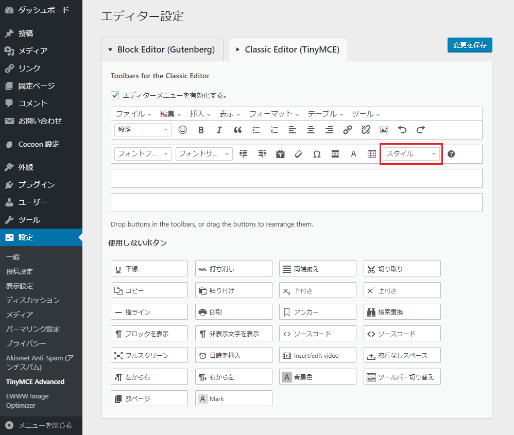Click the Italic toolbar icon
The width and height of the screenshot is (514, 435).
(x=219, y=130)
